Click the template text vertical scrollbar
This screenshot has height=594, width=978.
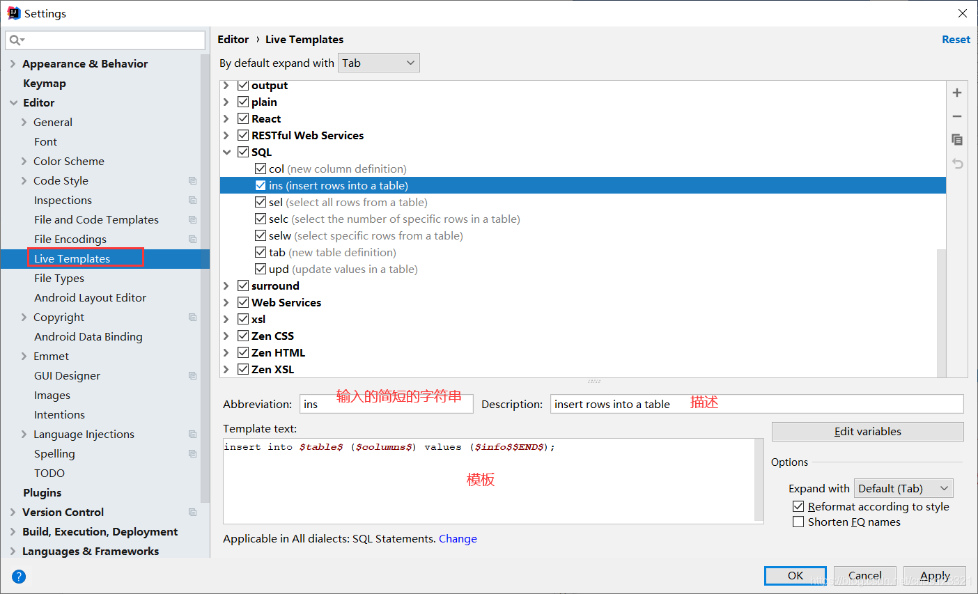click(x=759, y=479)
